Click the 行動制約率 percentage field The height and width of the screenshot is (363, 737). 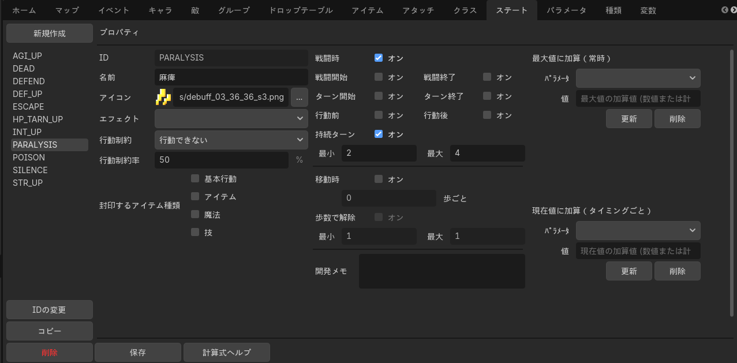(222, 160)
